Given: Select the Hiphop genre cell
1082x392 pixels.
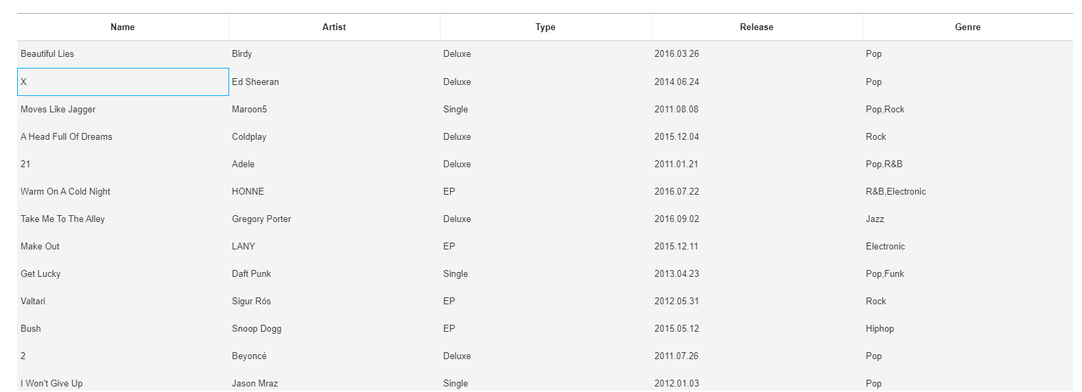Looking at the screenshot, I should 967,328.
